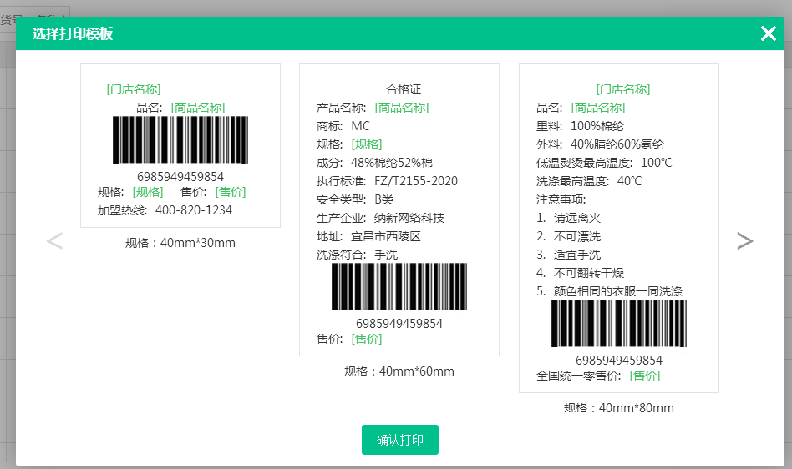Click [规格] placeholder in the 合格证 template
Image resolution: width=792 pixels, height=469 pixels.
[367, 144]
